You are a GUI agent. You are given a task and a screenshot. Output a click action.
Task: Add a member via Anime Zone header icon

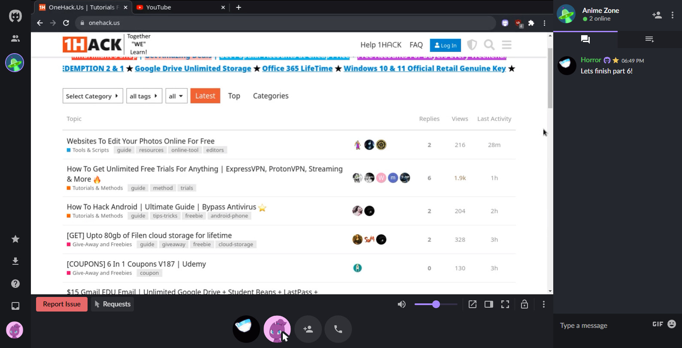point(657,15)
